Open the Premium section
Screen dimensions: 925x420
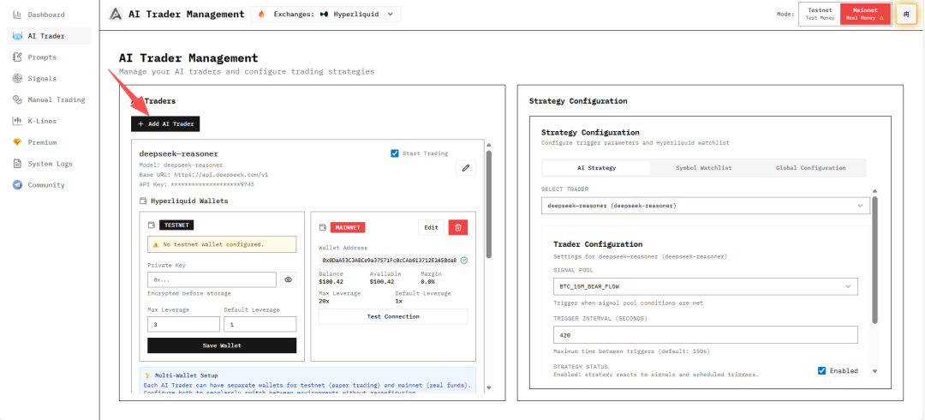coord(42,142)
